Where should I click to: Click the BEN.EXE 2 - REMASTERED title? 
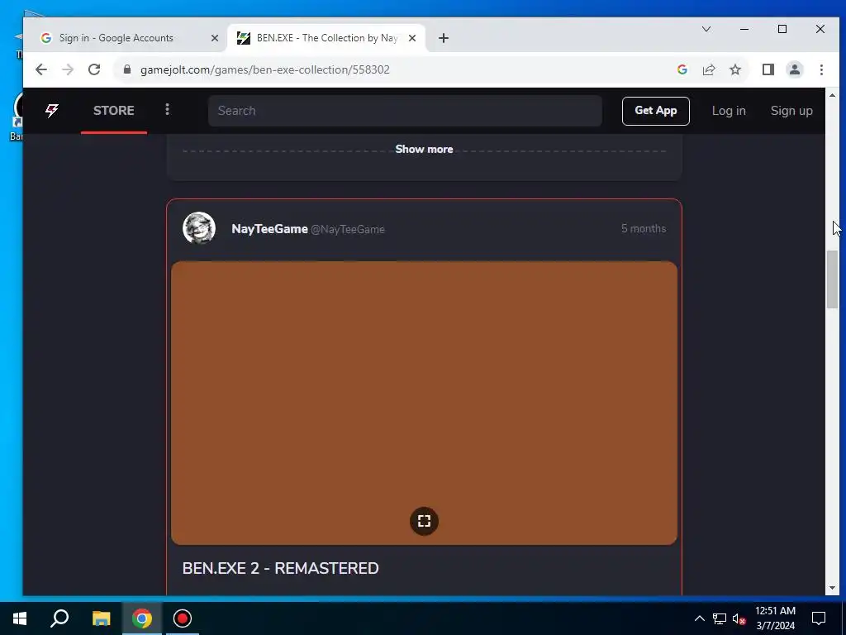pyautogui.click(x=281, y=569)
